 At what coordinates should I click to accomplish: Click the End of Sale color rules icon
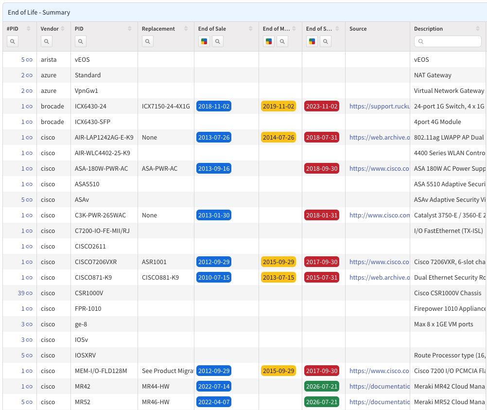pos(204,41)
